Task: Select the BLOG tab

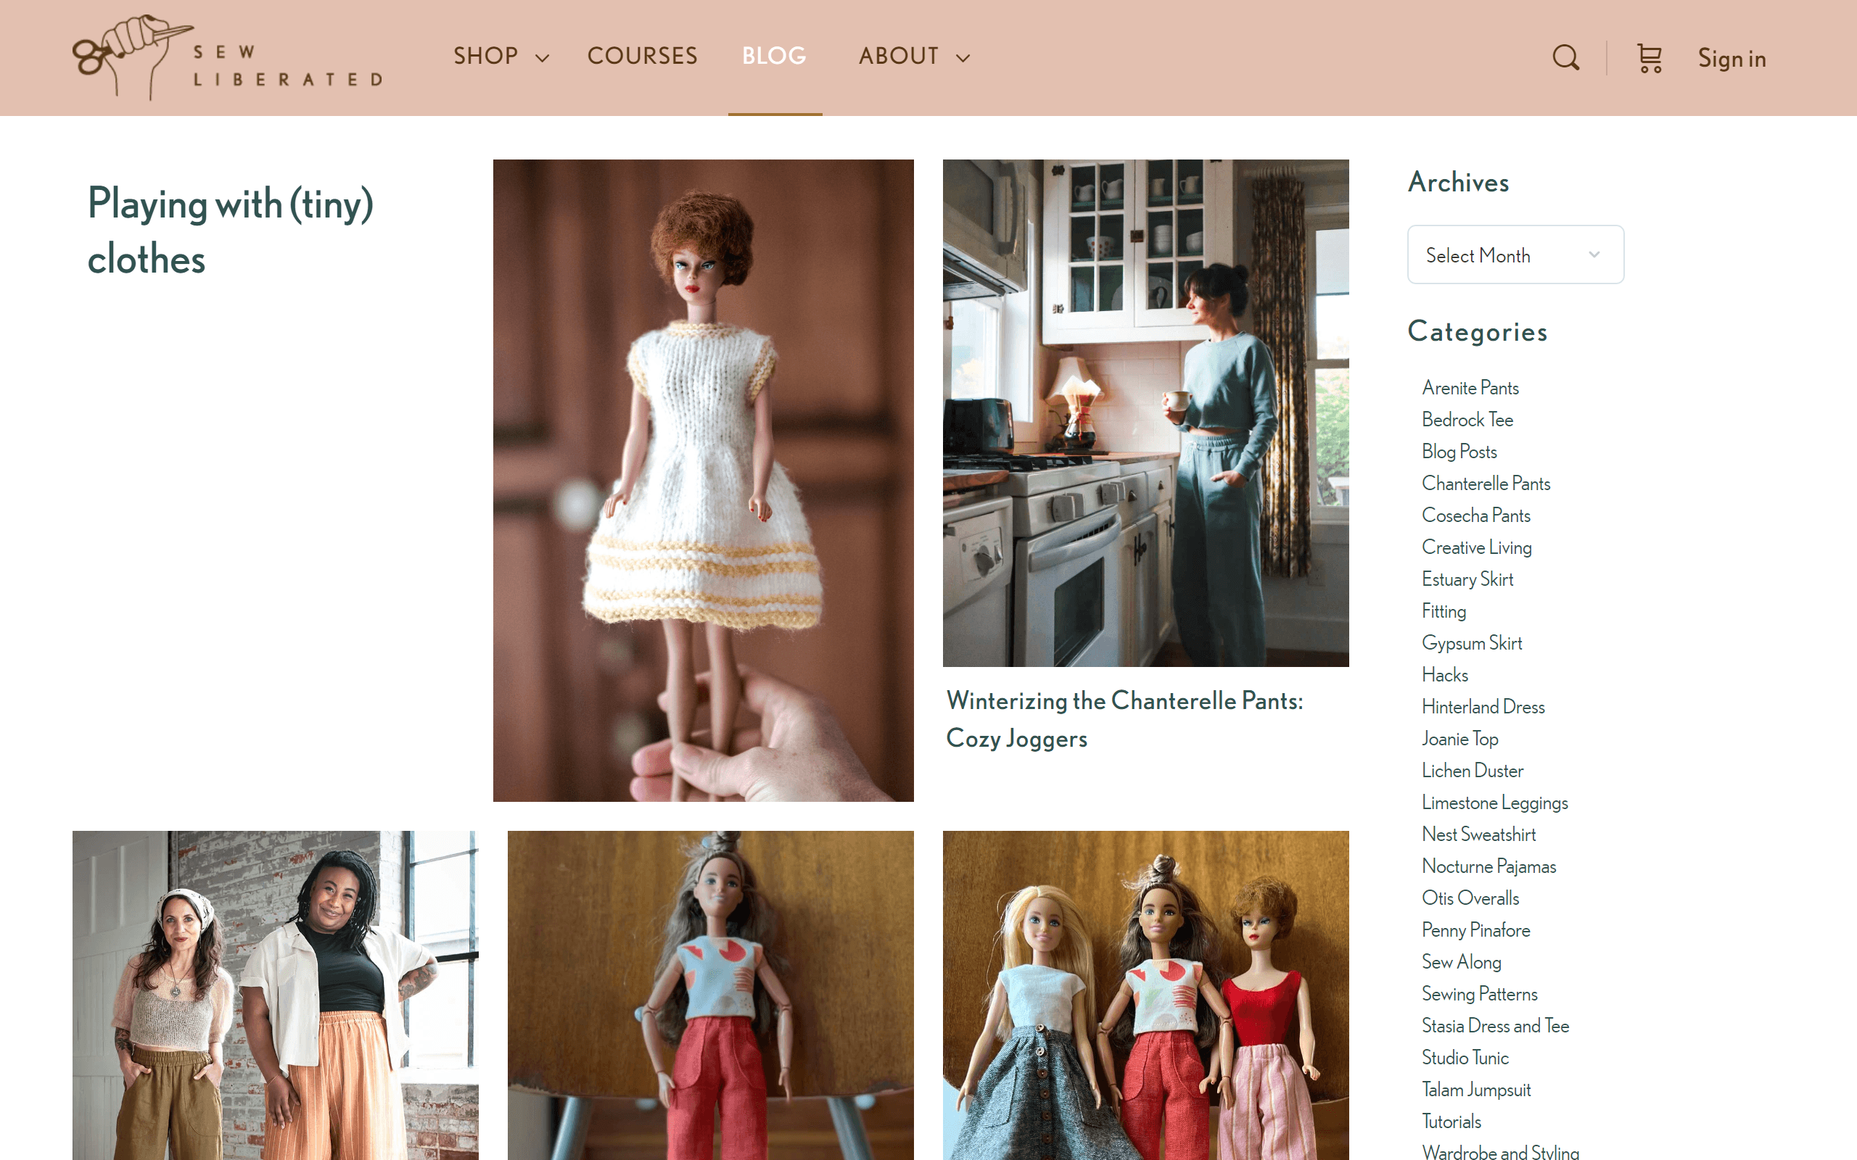Action: (x=773, y=56)
